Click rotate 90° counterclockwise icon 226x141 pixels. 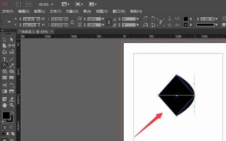coord(153,18)
